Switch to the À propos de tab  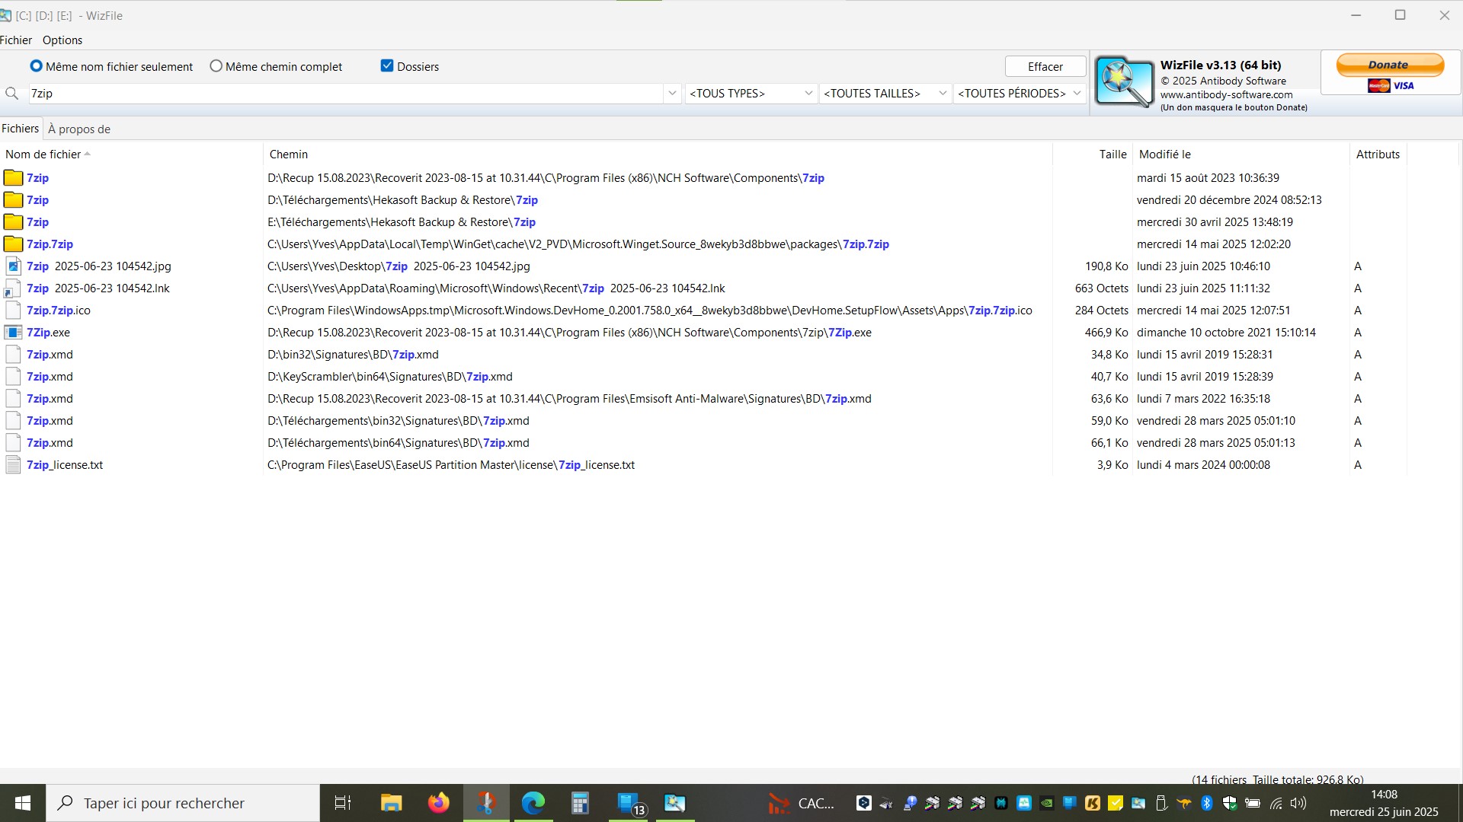coord(79,129)
